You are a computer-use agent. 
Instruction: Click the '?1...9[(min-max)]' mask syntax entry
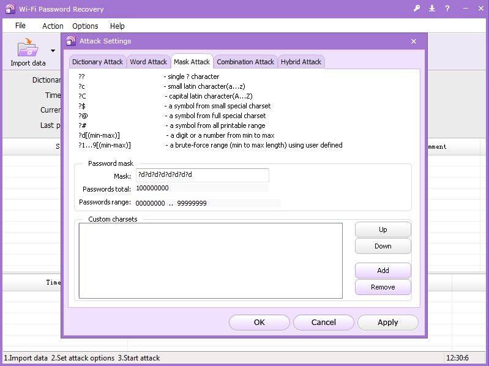105,145
